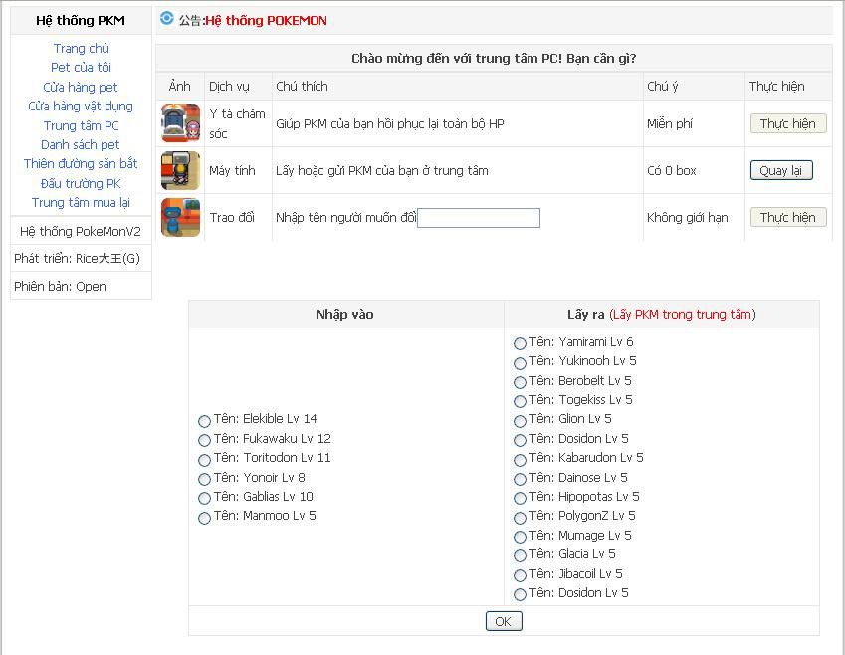Select Berobelt Lv 5 radio button

click(x=521, y=382)
